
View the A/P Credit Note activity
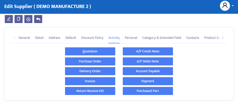(148, 51)
